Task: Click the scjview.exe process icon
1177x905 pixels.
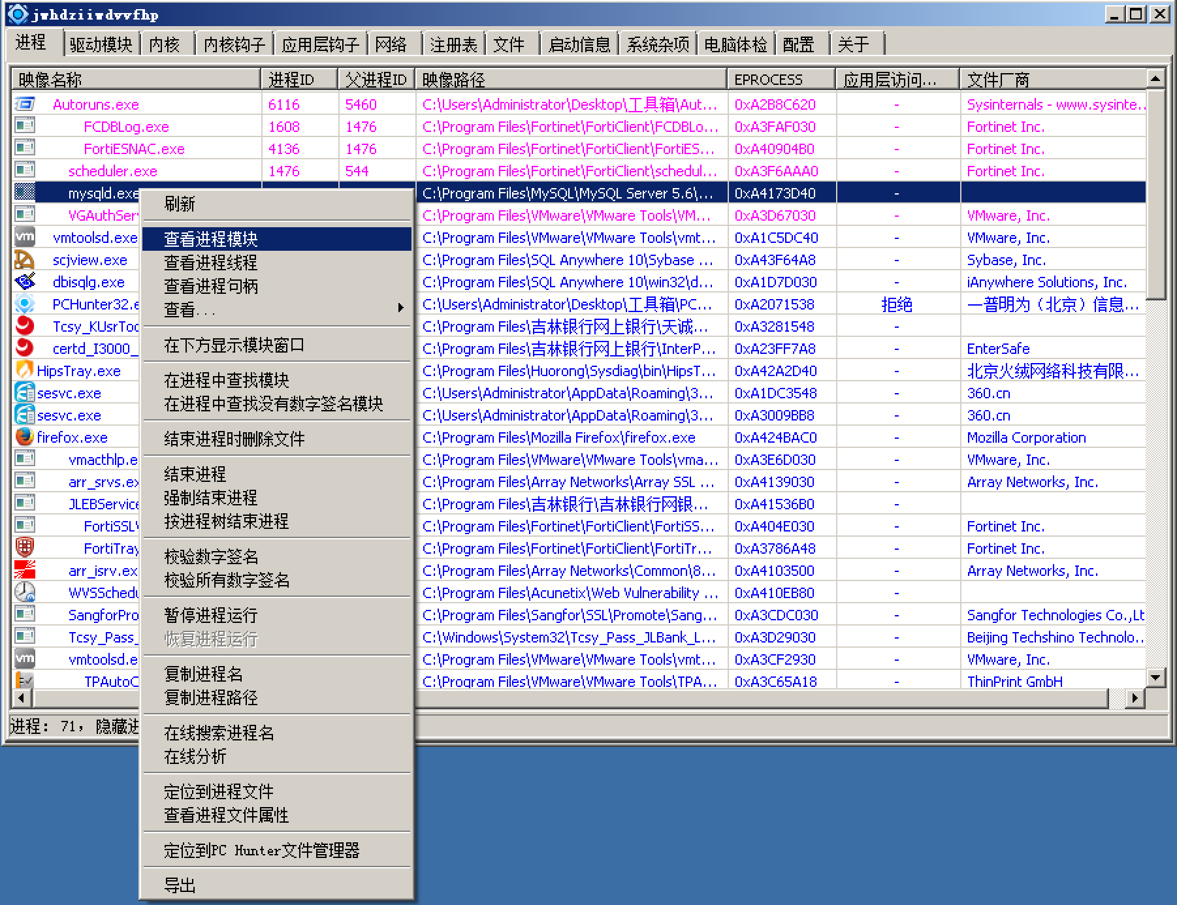Action: [25, 259]
